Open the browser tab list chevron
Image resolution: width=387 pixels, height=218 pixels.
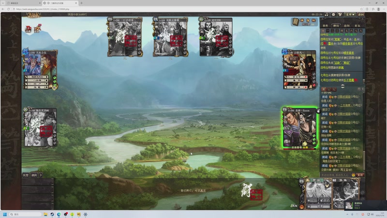click(x=3, y=3)
